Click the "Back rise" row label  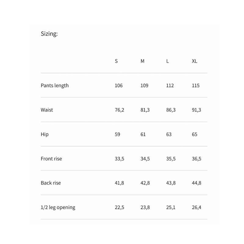tap(51, 183)
